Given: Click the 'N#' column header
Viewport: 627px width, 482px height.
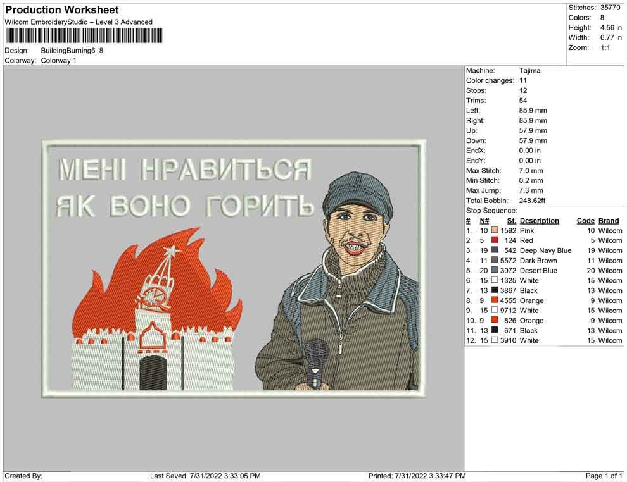Looking at the screenshot, I should click(484, 220).
